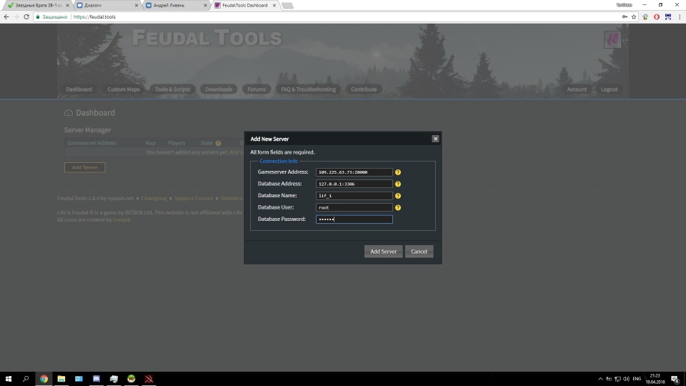The image size is (686, 386).
Task: Show help for Gameserver Address field
Action: tap(398, 172)
